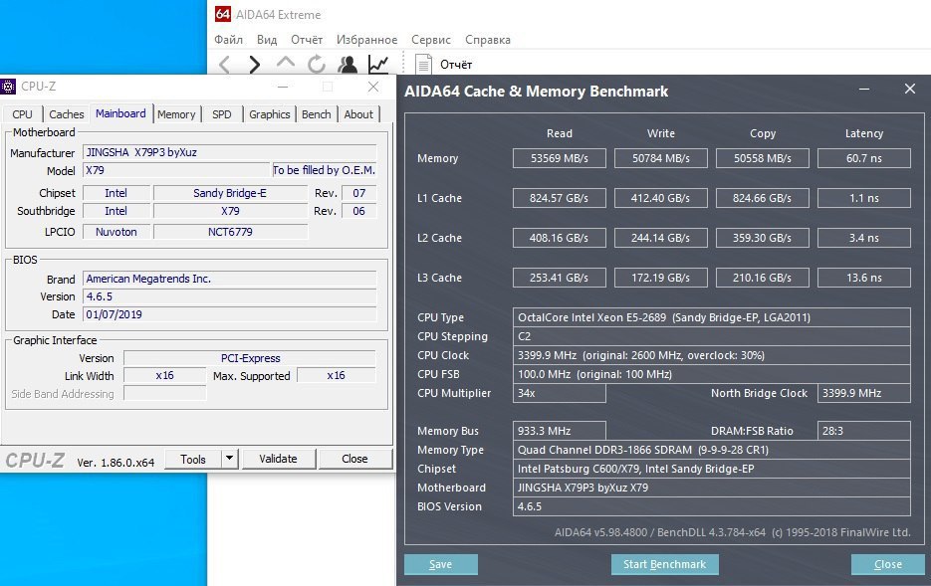Click the Tools button in CPU-Z
This screenshot has width=931, height=586.
click(x=193, y=459)
